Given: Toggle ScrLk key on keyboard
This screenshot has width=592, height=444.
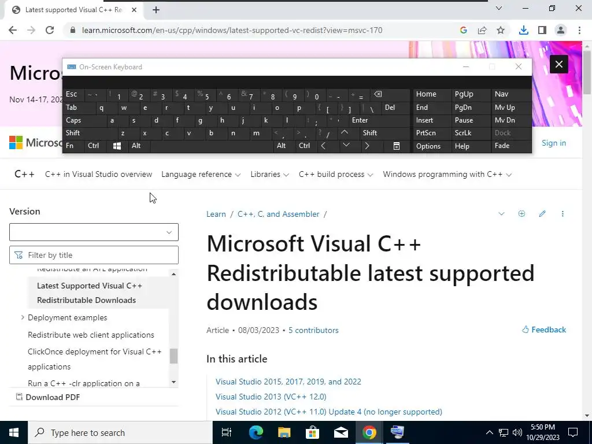Looking at the screenshot, I should [x=463, y=133].
